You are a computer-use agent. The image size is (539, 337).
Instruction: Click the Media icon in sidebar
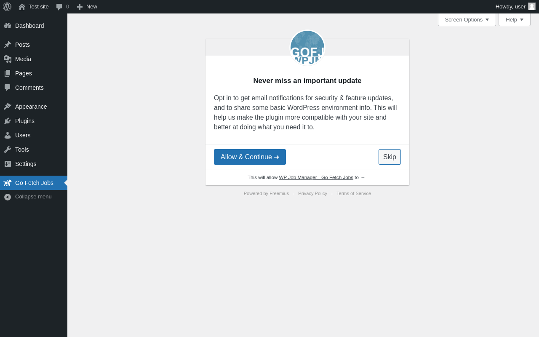(x=8, y=59)
